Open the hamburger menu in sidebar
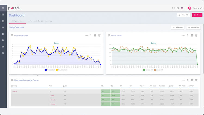 pyautogui.click(x=3, y=8)
